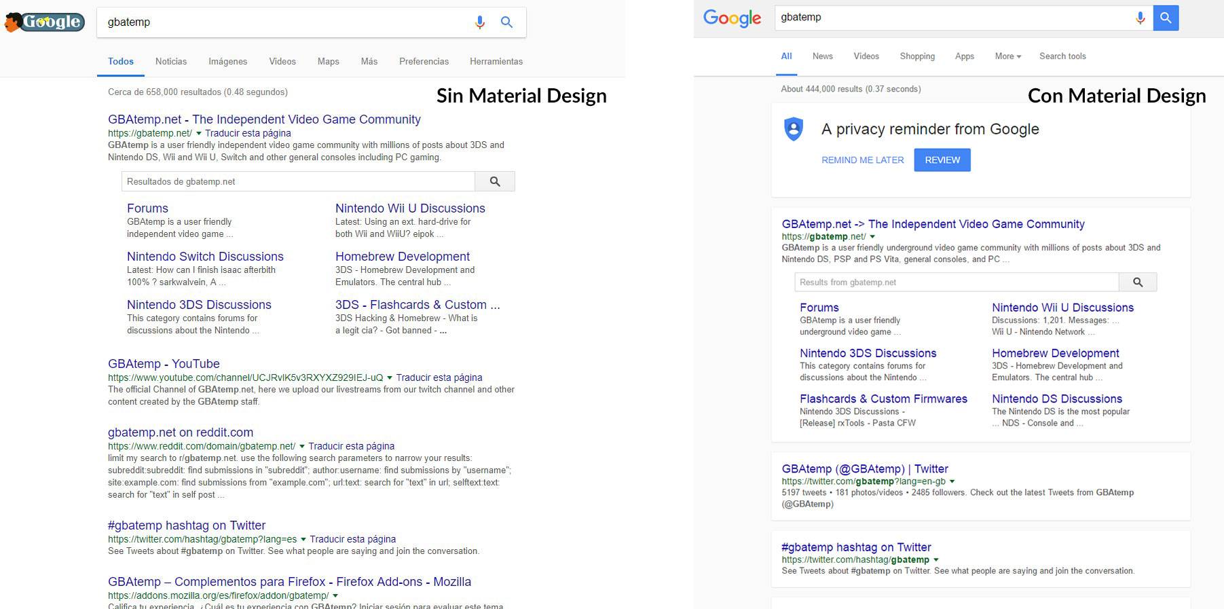Open Herramientas search tools
Viewport: 1224px width, 609px height.
[x=496, y=61]
